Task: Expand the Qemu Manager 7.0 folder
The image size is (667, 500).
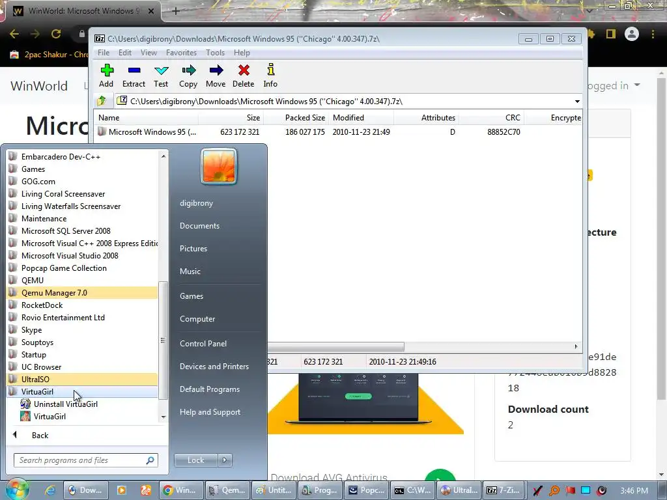Action: pos(82,292)
